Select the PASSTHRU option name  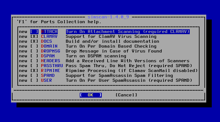[52, 66]
